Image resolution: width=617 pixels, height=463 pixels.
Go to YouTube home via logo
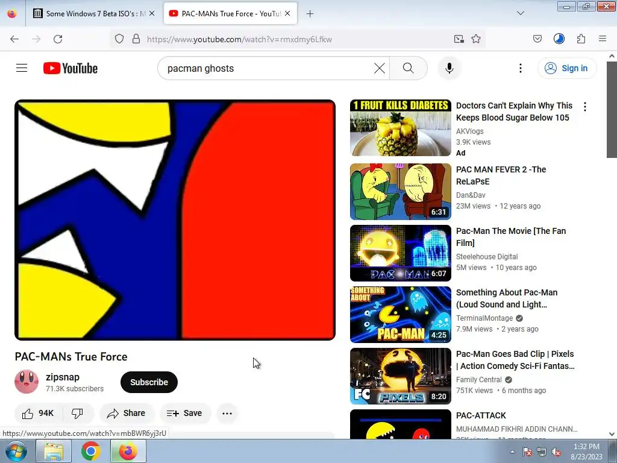tap(70, 68)
